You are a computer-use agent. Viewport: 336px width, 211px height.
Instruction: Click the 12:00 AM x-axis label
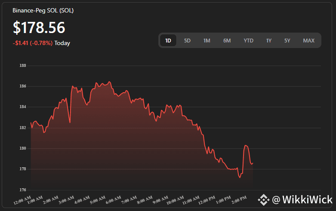(x=22, y=200)
